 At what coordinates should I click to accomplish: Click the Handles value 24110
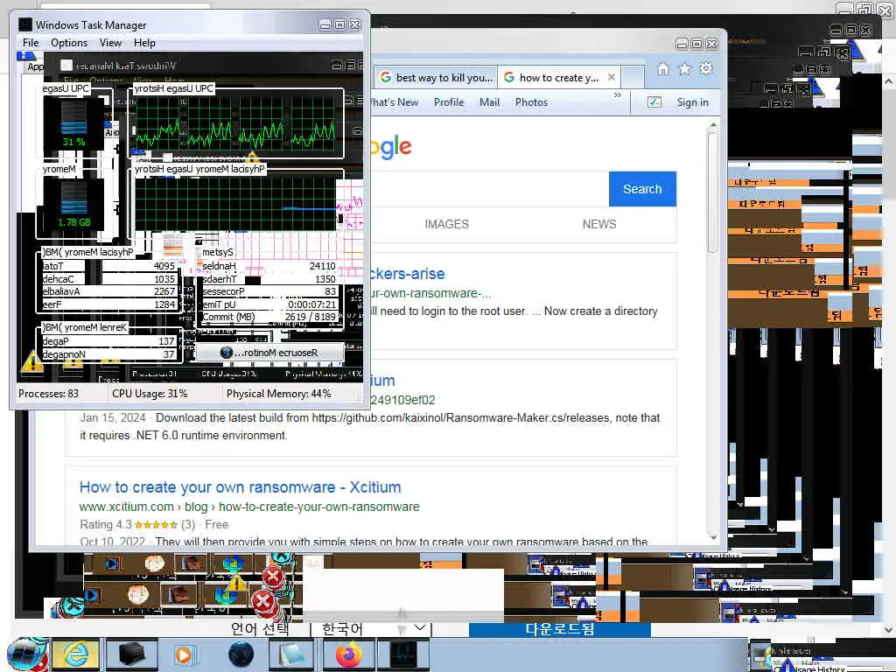click(322, 266)
